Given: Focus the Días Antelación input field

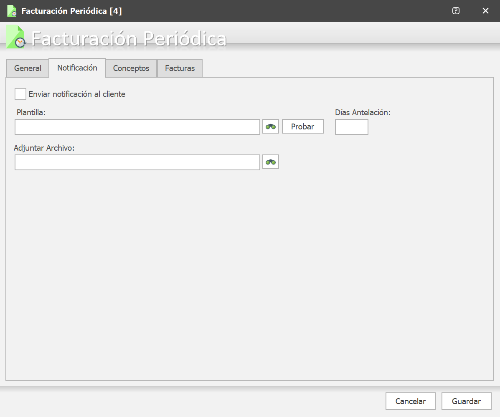Looking at the screenshot, I should pos(351,127).
